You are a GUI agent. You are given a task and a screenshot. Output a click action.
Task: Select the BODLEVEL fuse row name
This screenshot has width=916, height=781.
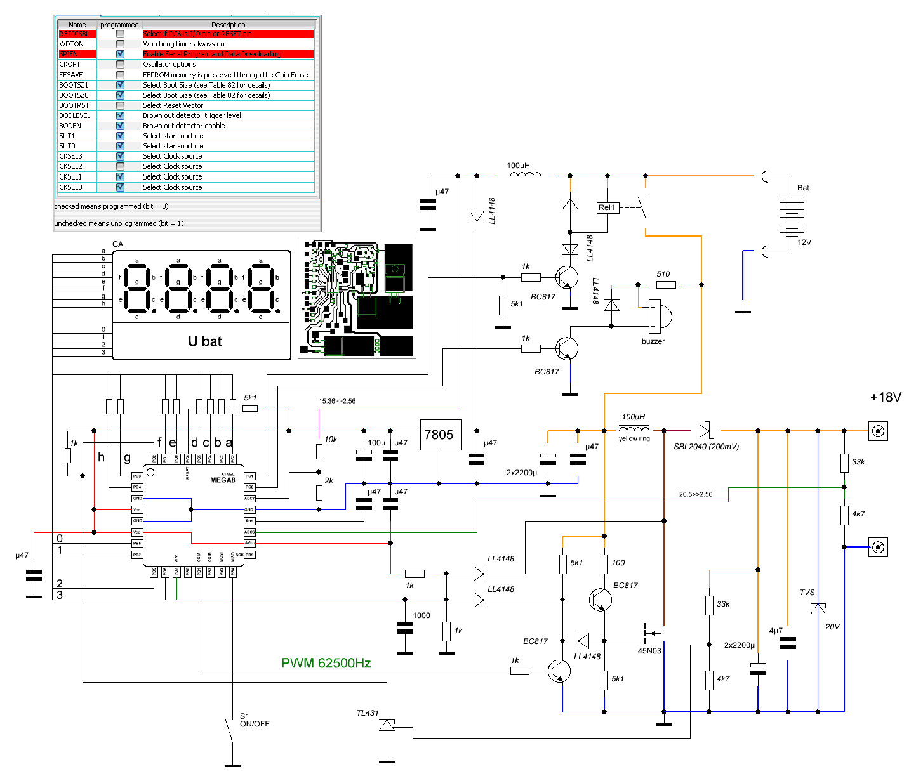pos(75,115)
